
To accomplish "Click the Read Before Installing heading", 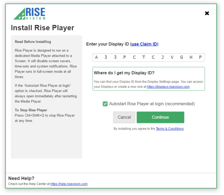I will [33, 42].
